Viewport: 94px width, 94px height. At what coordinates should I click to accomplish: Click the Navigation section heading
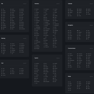coord(70,25)
